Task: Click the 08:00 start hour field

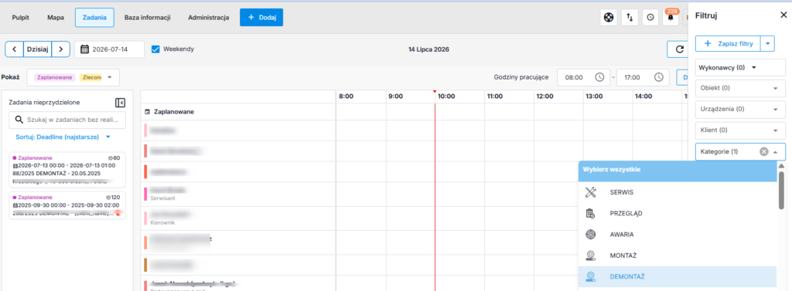Action: tap(583, 78)
